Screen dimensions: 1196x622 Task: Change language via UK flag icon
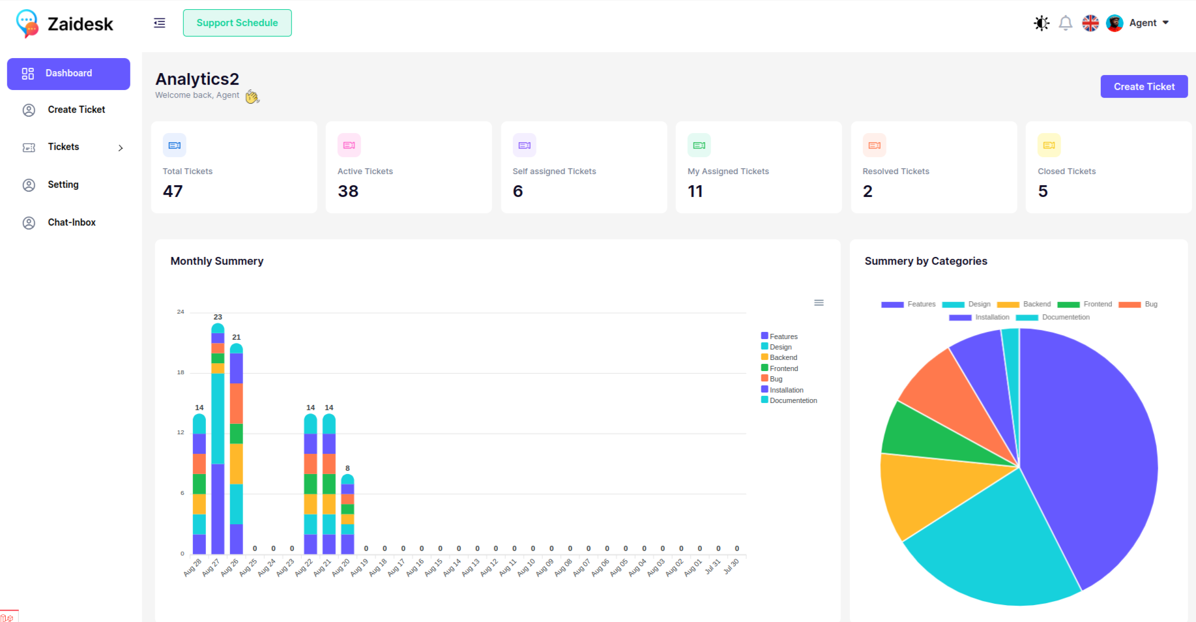[1090, 23]
